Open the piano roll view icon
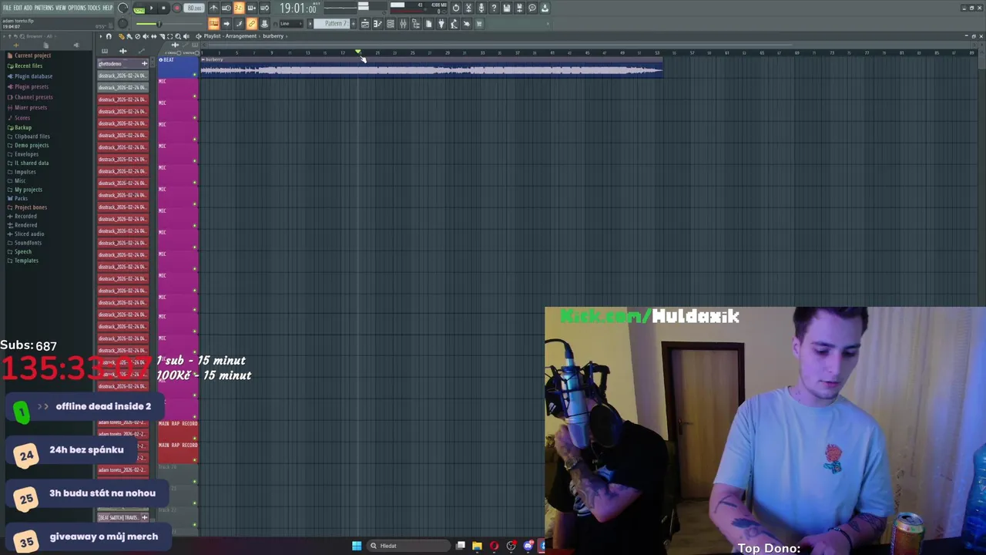This screenshot has height=555, width=986. click(377, 24)
